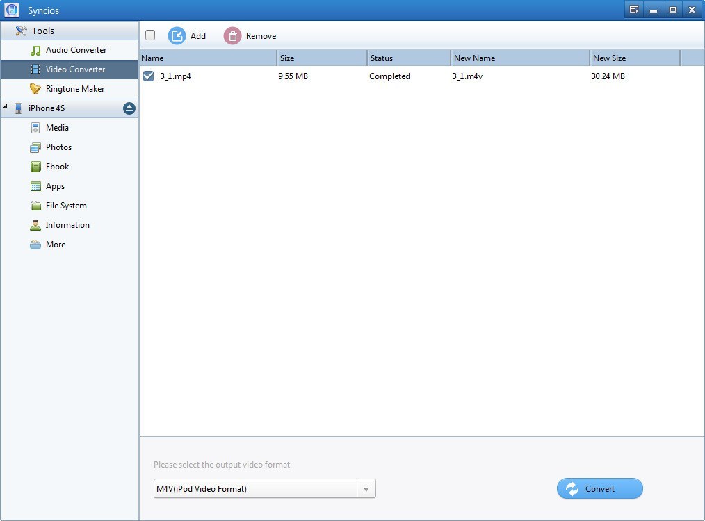705x521 pixels.
Task: Toggle the select-all checkbox in the toolbar
Action: pos(150,34)
